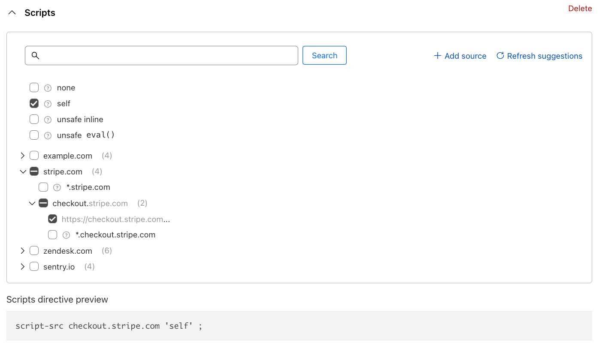Screen dimensions: 599x348
Task: Click the help icon beside *.checkout.stripe.com
Action: [66, 235]
